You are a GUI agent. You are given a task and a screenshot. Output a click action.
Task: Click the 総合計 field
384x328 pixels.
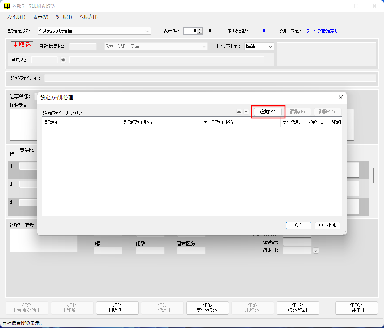point(297,242)
